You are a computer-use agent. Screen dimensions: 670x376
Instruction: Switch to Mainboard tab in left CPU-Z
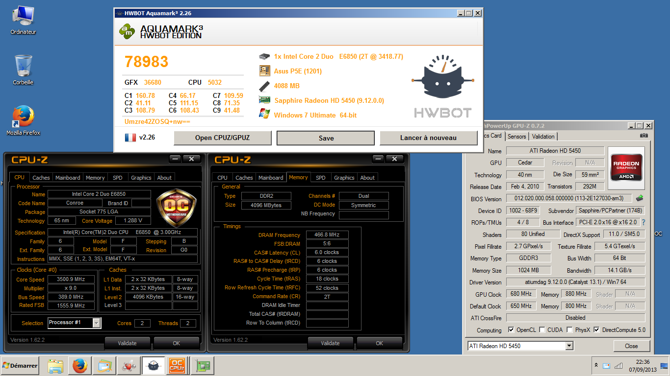68,178
